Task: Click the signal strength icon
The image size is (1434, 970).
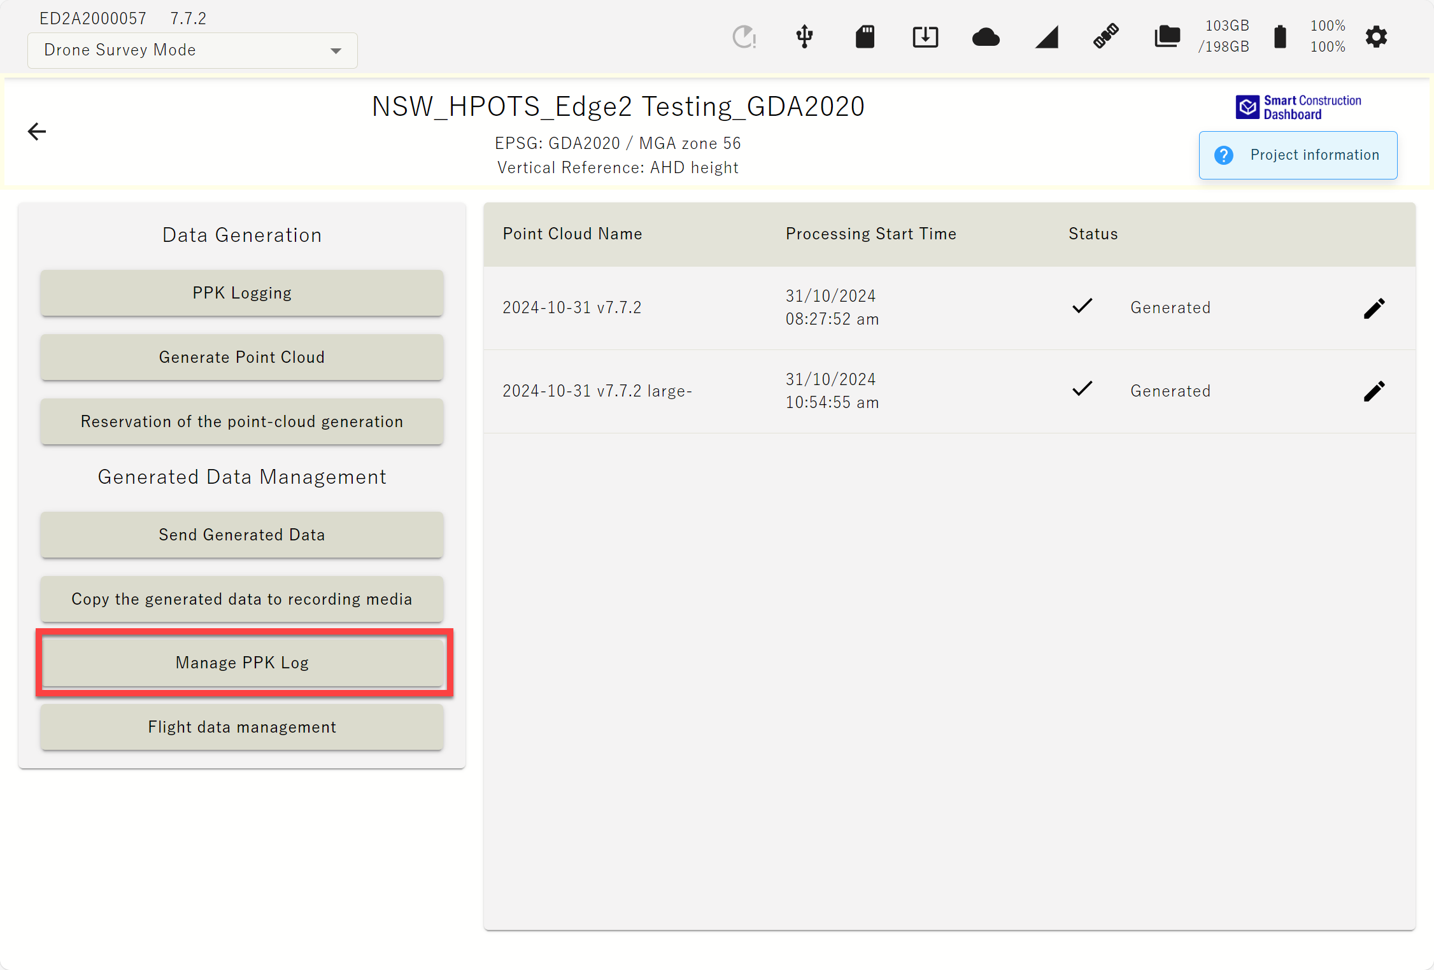Action: 1046,37
